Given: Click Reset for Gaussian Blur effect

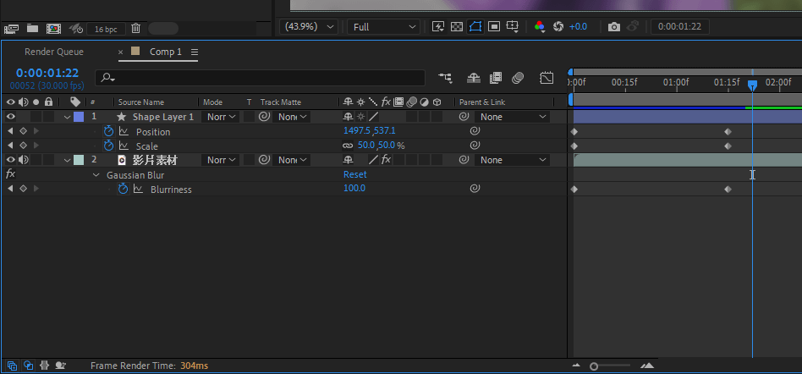Looking at the screenshot, I should (x=354, y=174).
